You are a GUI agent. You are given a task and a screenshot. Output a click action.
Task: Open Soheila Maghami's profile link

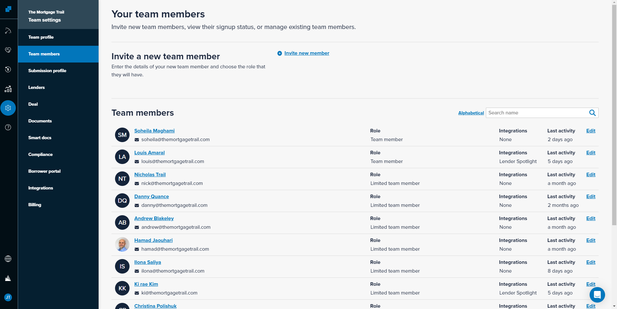click(x=154, y=131)
